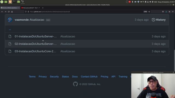Open the Status footer link
This screenshot has height=98, width=175.
click(x=65, y=77)
